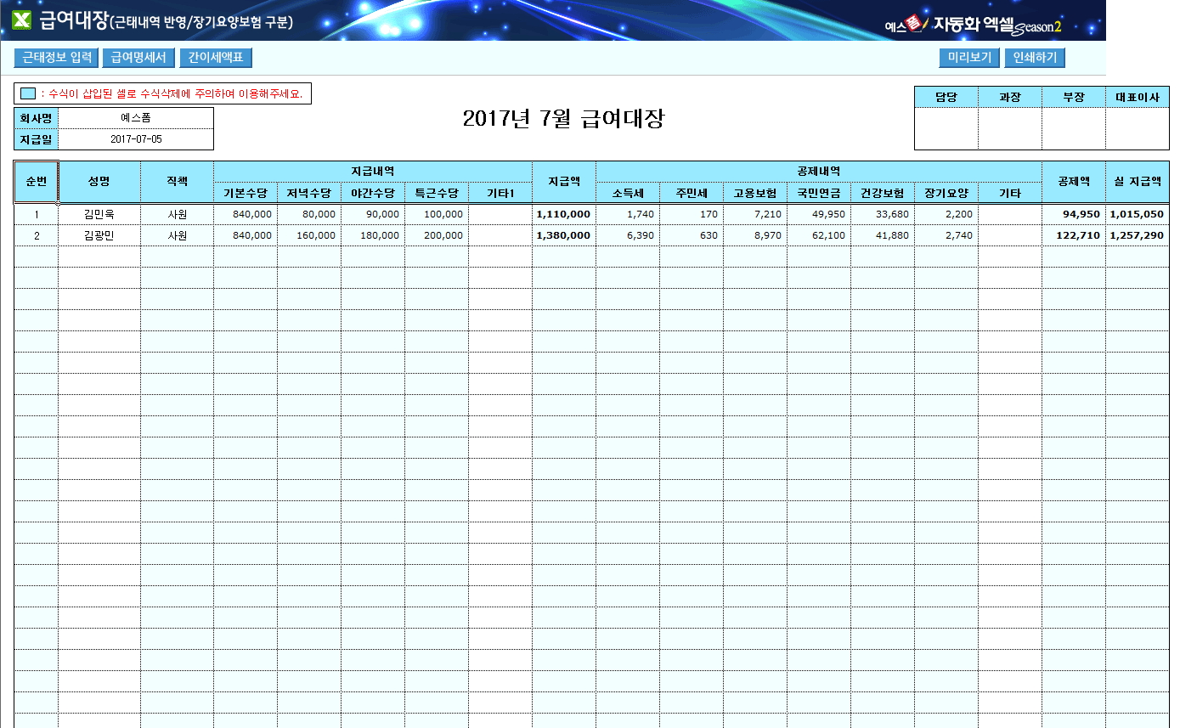Select the name cell 김민욱
The height and width of the screenshot is (728, 1180).
coord(99,214)
